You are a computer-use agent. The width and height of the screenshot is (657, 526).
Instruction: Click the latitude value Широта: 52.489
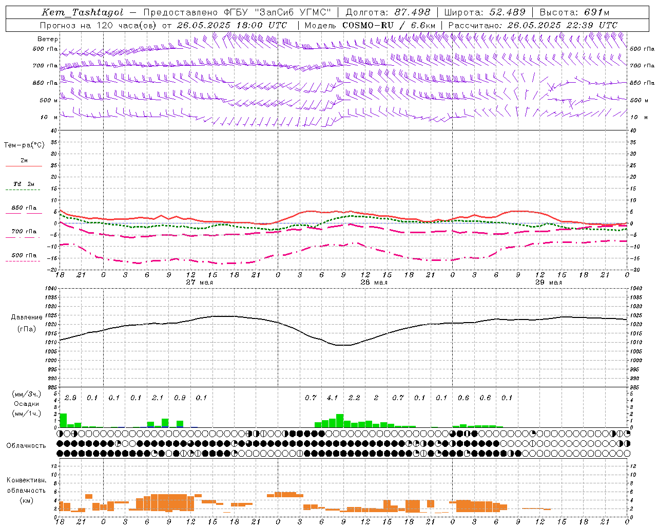485,12
